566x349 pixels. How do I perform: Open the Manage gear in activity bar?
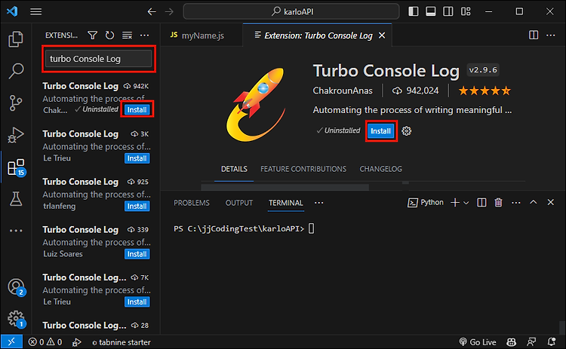[x=16, y=319]
